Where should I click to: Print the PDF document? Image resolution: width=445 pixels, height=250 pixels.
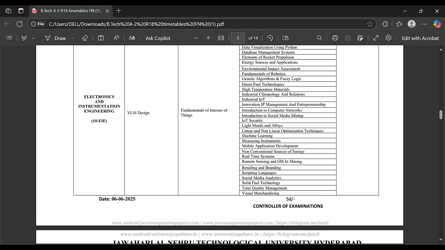335,38
